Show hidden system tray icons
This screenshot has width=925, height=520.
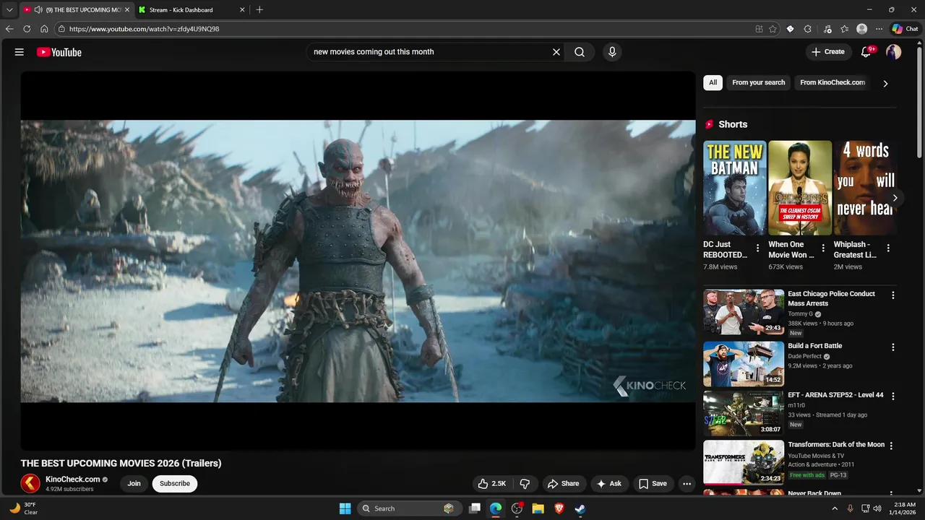click(x=835, y=508)
